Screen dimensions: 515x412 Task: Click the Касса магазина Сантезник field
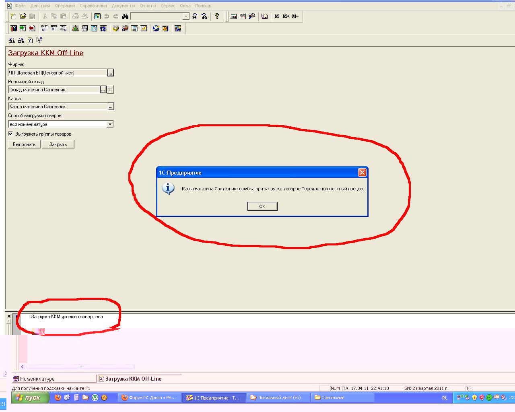click(x=58, y=107)
